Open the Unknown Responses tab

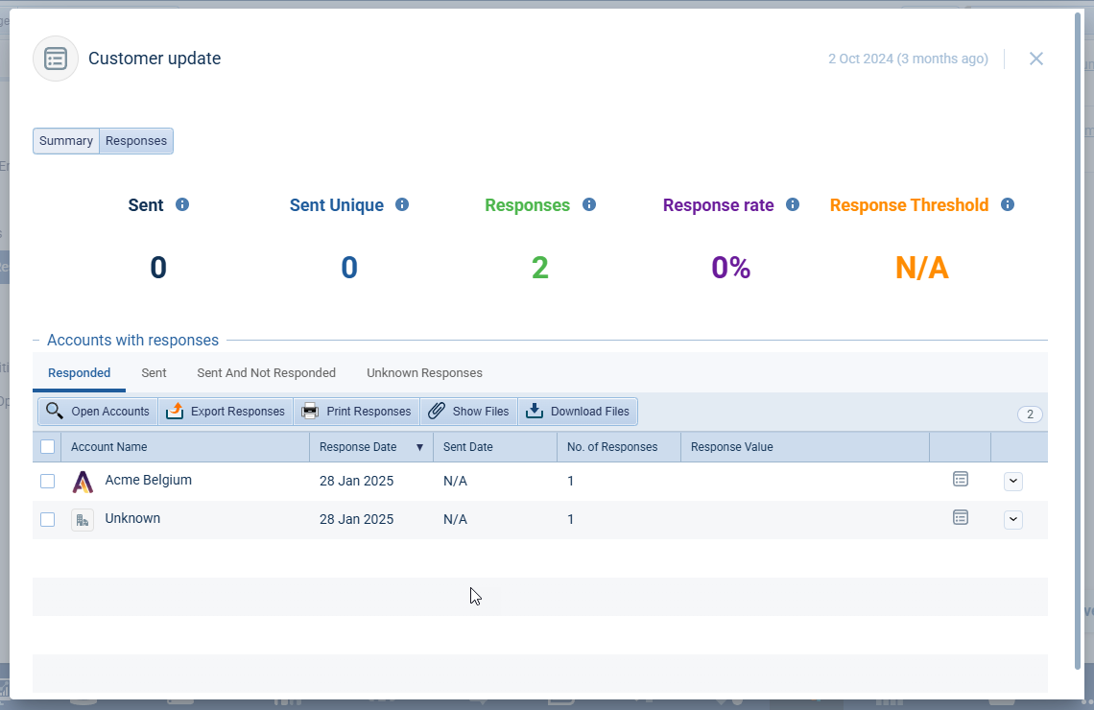[x=424, y=372]
